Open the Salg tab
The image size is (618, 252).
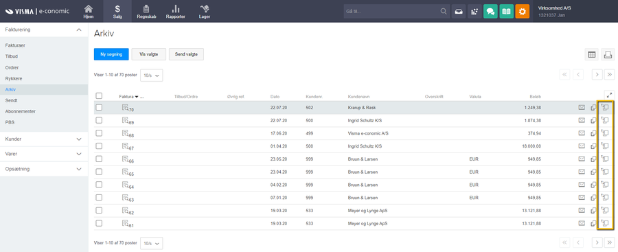[x=117, y=12]
